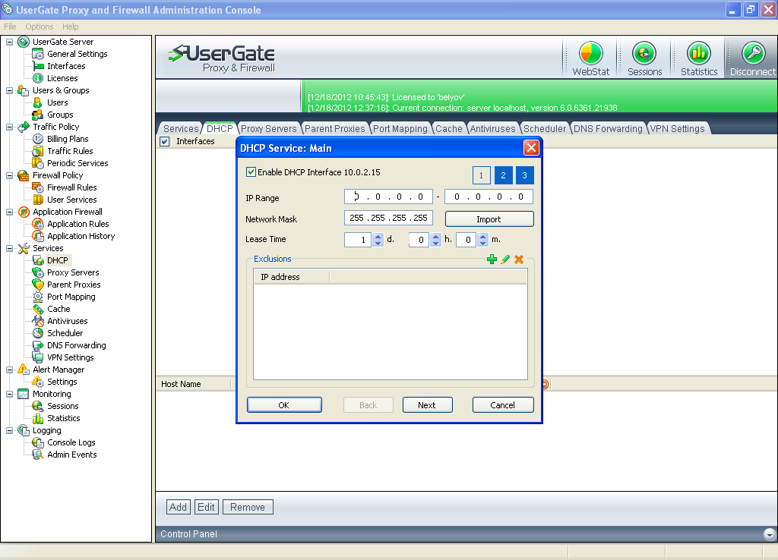Select the Proxy Servers icon in the tree
Image resolution: width=778 pixels, height=560 pixels.
point(38,272)
